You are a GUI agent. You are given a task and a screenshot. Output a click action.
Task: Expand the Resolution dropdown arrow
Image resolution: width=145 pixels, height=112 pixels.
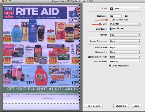[x=121, y=16]
